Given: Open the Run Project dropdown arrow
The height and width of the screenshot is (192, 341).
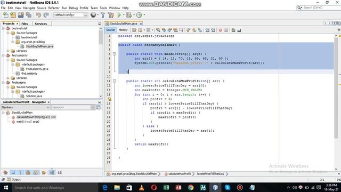Looking at the screenshot, I should (x=124, y=15).
